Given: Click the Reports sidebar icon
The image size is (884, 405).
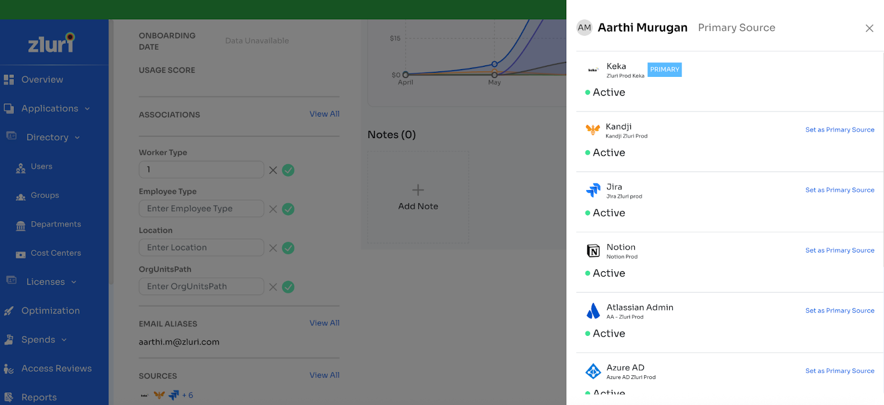Looking at the screenshot, I should pyautogui.click(x=9, y=397).
